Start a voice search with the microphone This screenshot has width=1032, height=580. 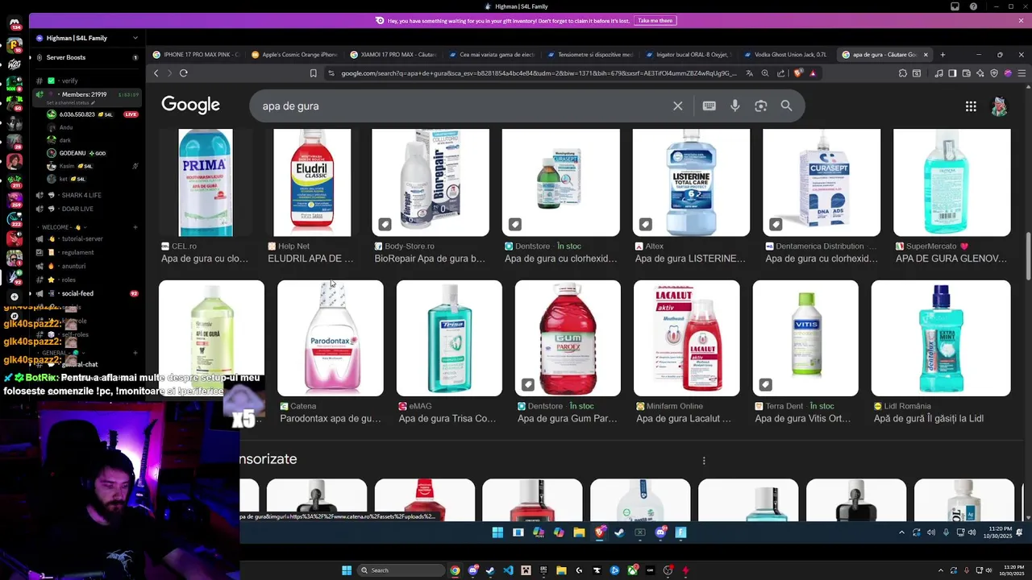coord(735,106)
